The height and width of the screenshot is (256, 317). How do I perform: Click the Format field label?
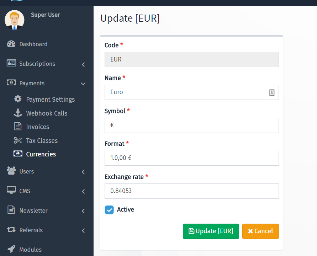[x=115, y=144]
